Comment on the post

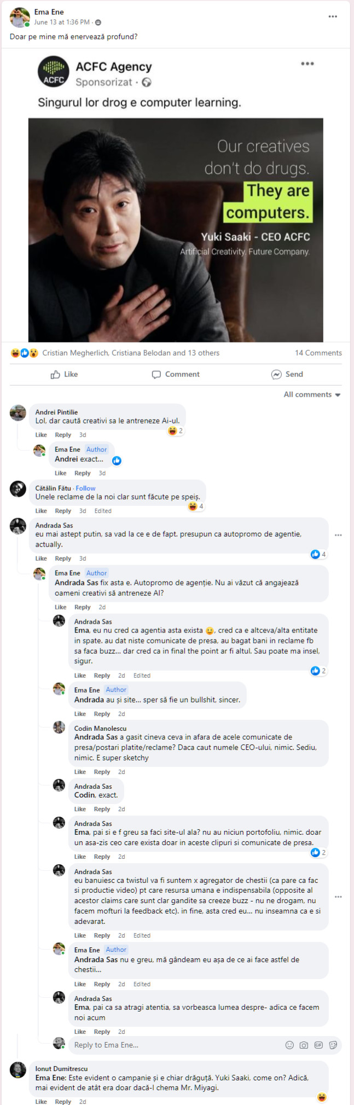click(x=176, y=374)
